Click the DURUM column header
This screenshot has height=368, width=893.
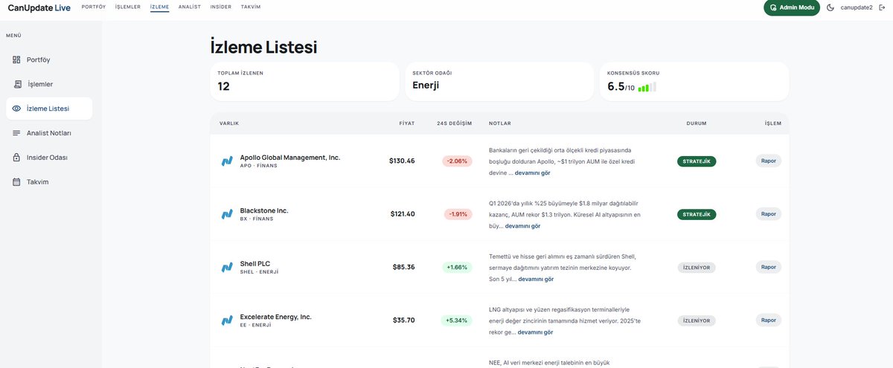point(697,123)
